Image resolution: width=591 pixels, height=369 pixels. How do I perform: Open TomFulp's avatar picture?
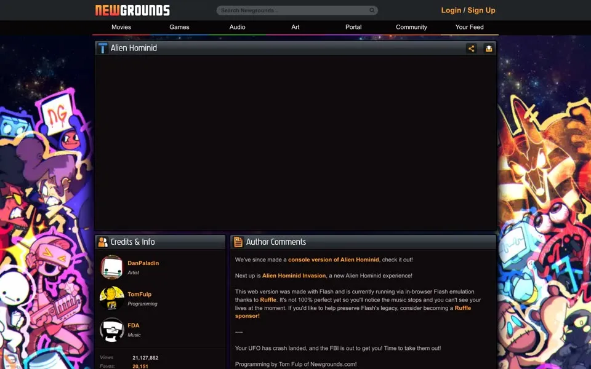pyautogui.click(x=111, y=298)
